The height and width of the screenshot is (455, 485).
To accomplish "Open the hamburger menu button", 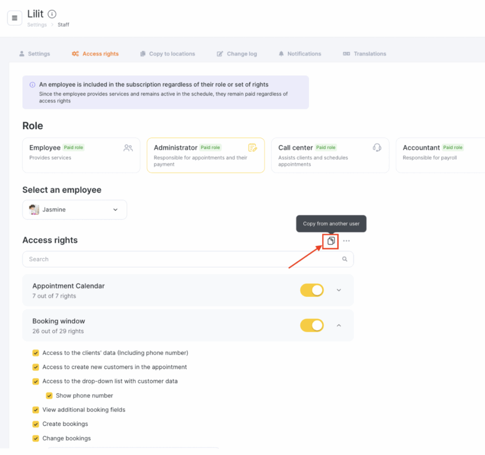I will (x=14, y=18).
